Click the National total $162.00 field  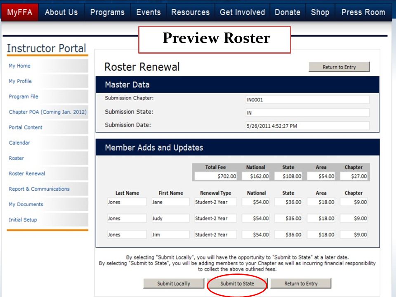coord(256,176)
